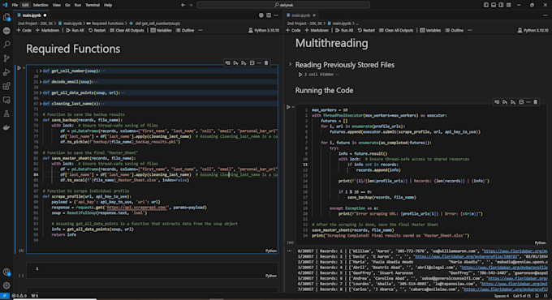Toggle bottom panel layout button

pos(494,5)
